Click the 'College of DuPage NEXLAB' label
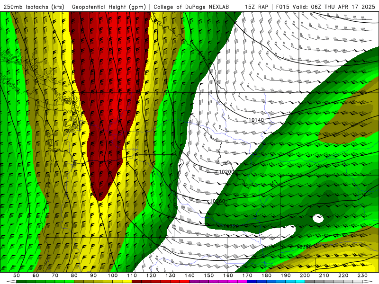This screenshot has height=284, width=379. click(x=191, y=7)
